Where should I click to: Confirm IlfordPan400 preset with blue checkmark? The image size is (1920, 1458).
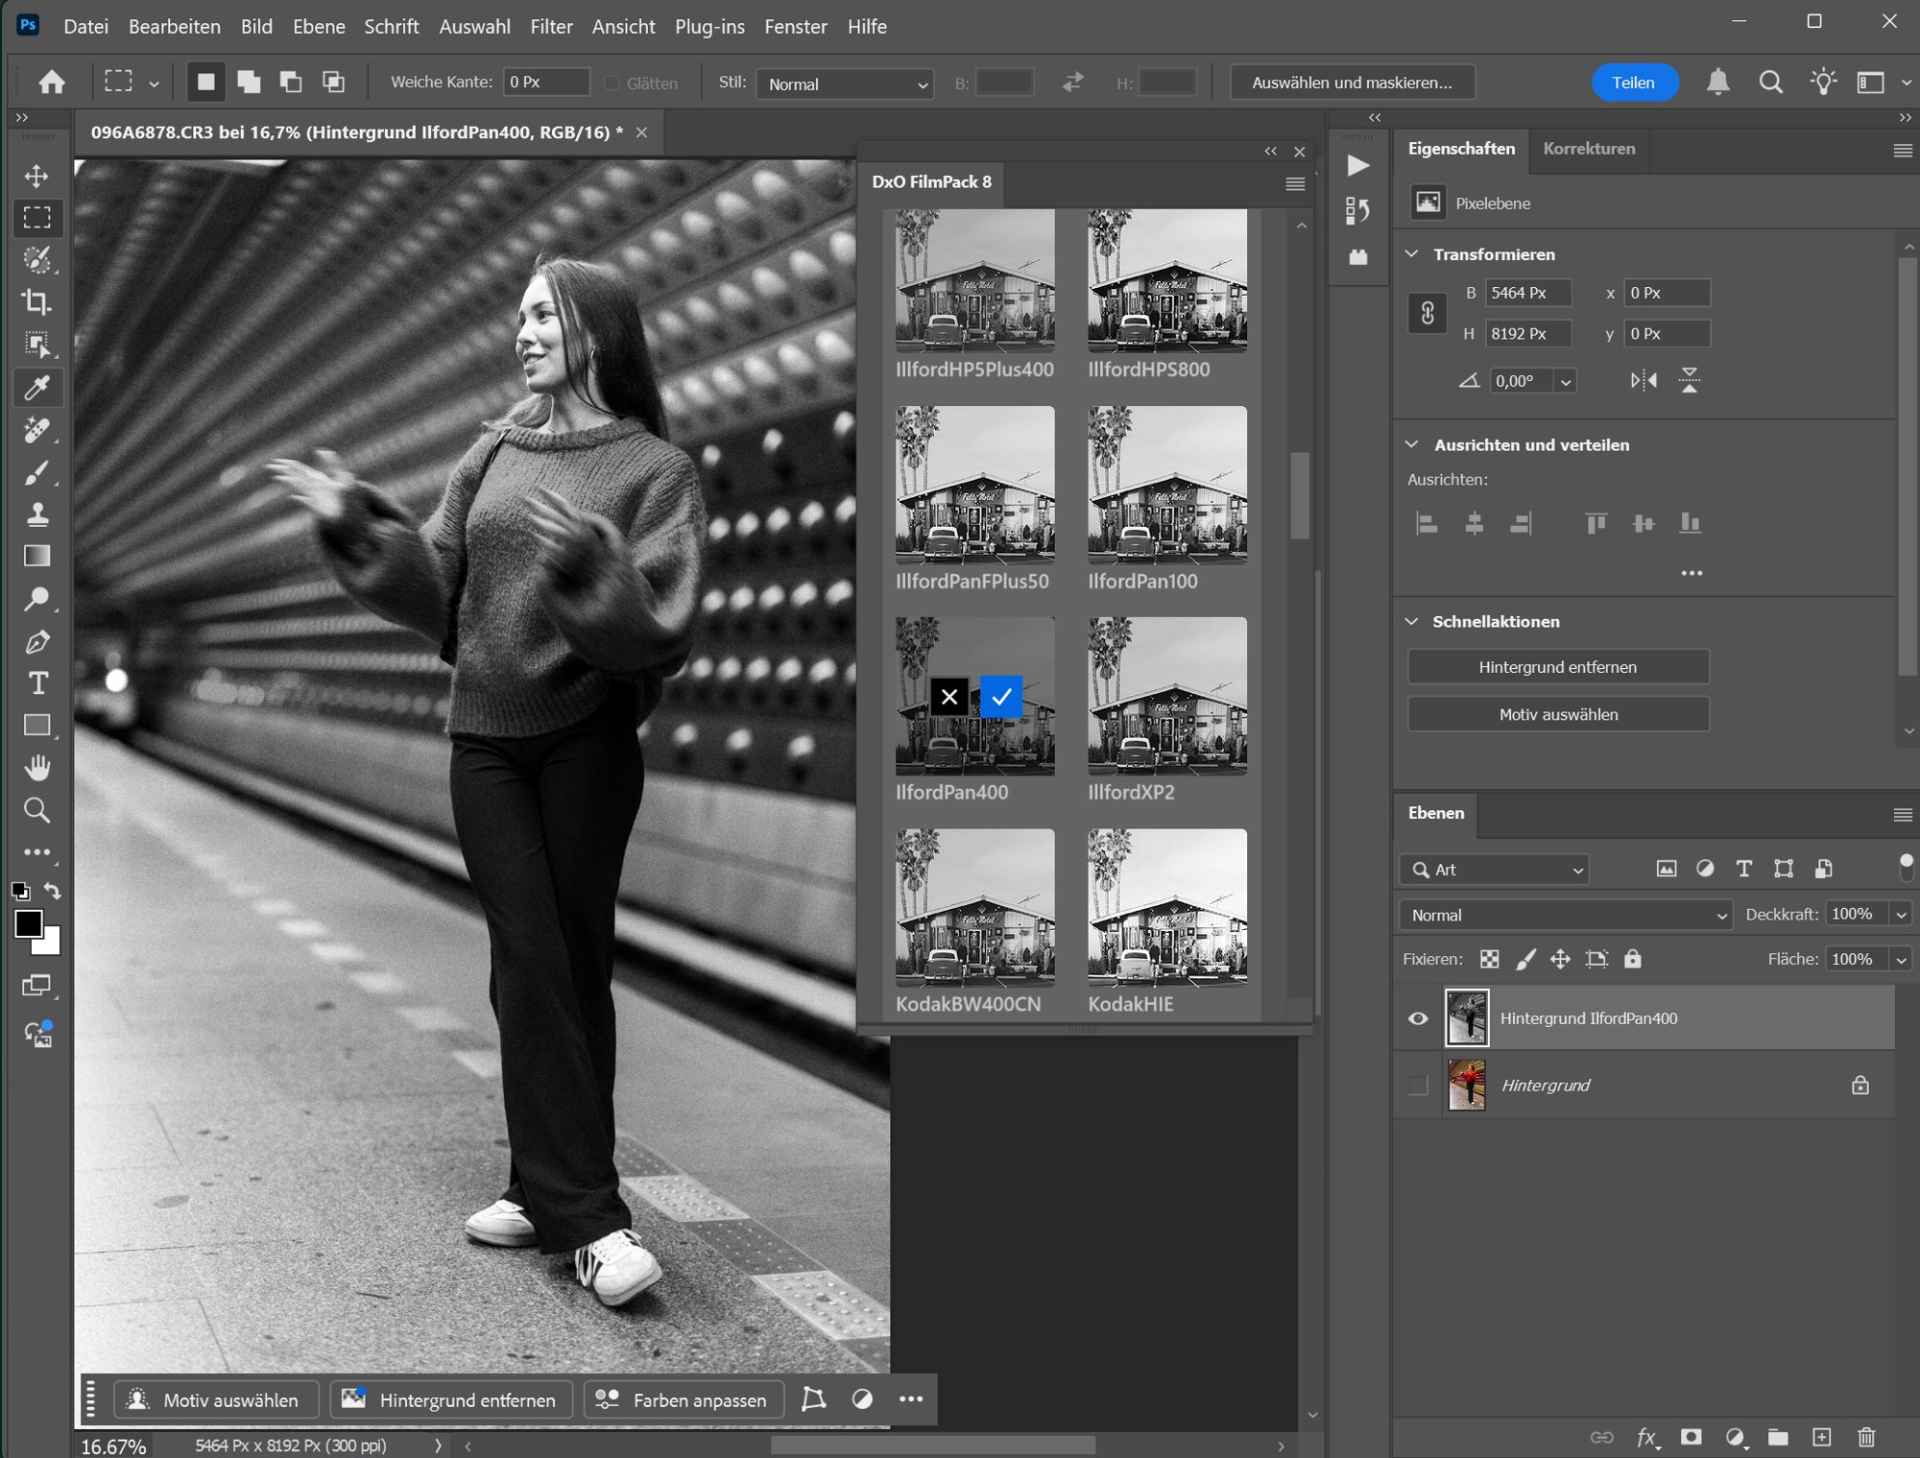[1001, 697]
